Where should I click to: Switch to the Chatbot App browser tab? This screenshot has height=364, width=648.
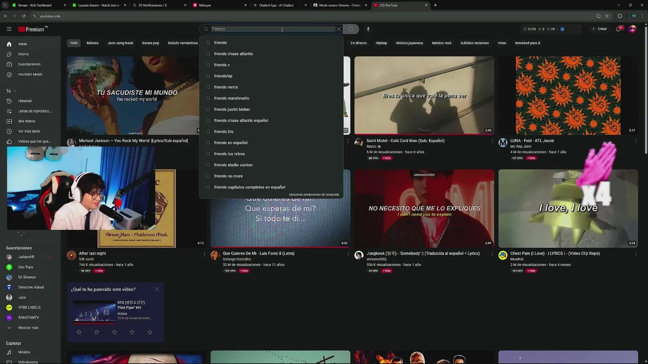(x=276, y=5)
